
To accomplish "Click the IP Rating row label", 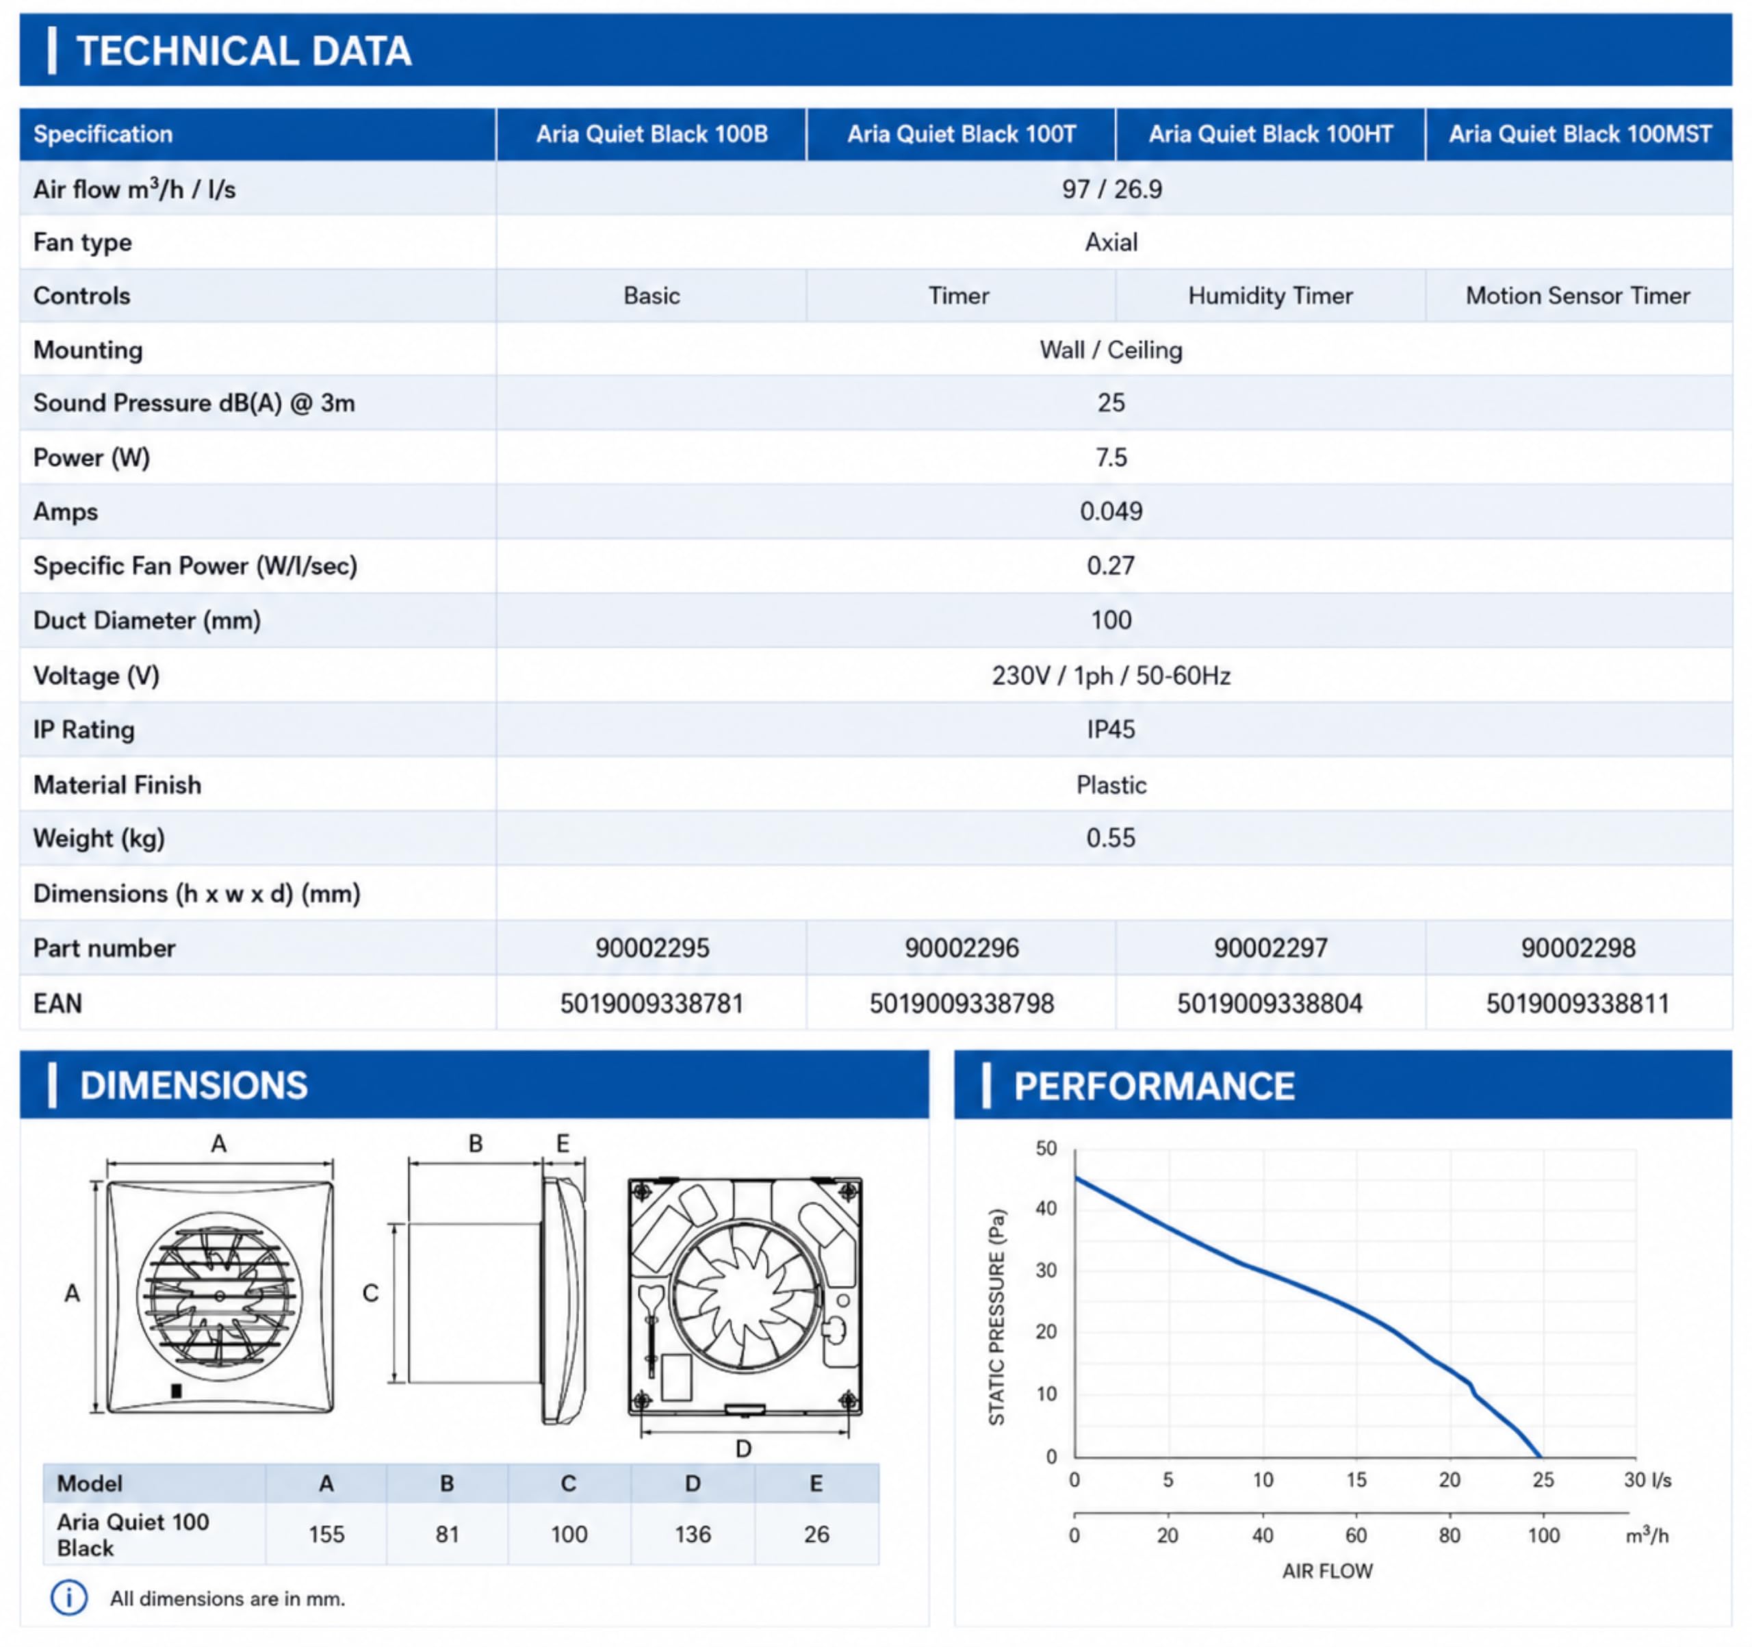I will coord(85,730).
